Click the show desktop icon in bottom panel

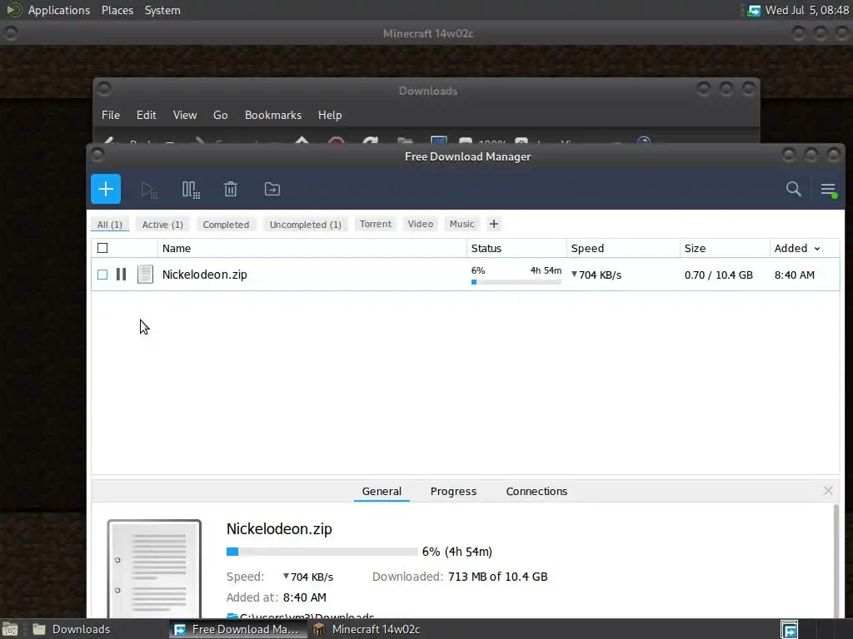click(10, 629)
